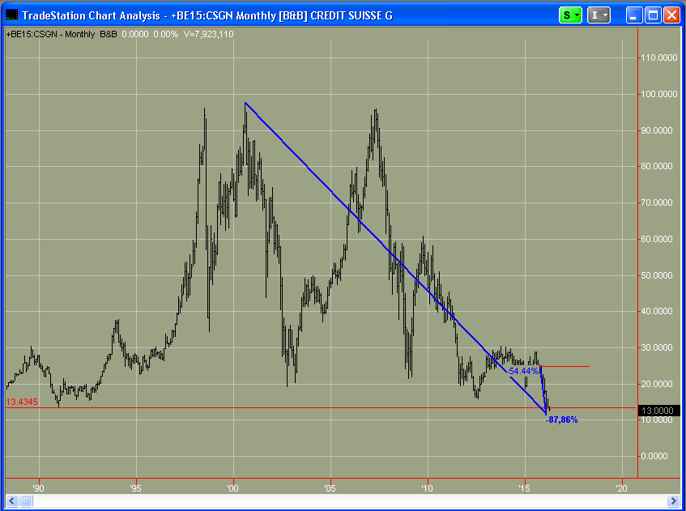Click the B&B label in the chart status line

(x=109, y=34)
